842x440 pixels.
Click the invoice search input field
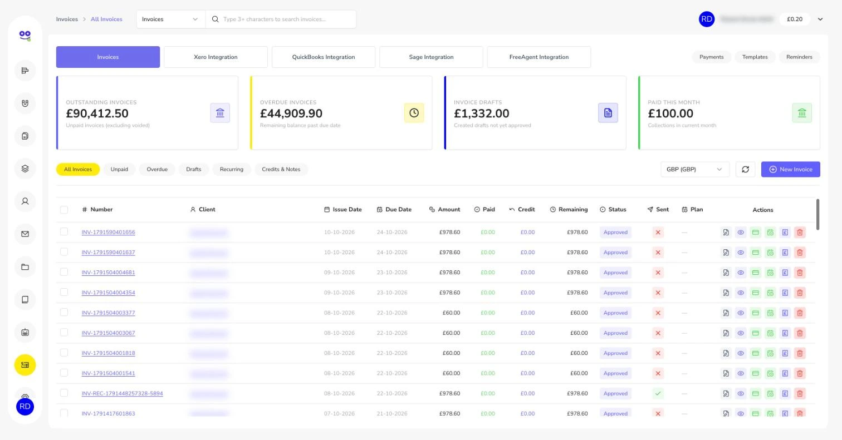[281, 19]
